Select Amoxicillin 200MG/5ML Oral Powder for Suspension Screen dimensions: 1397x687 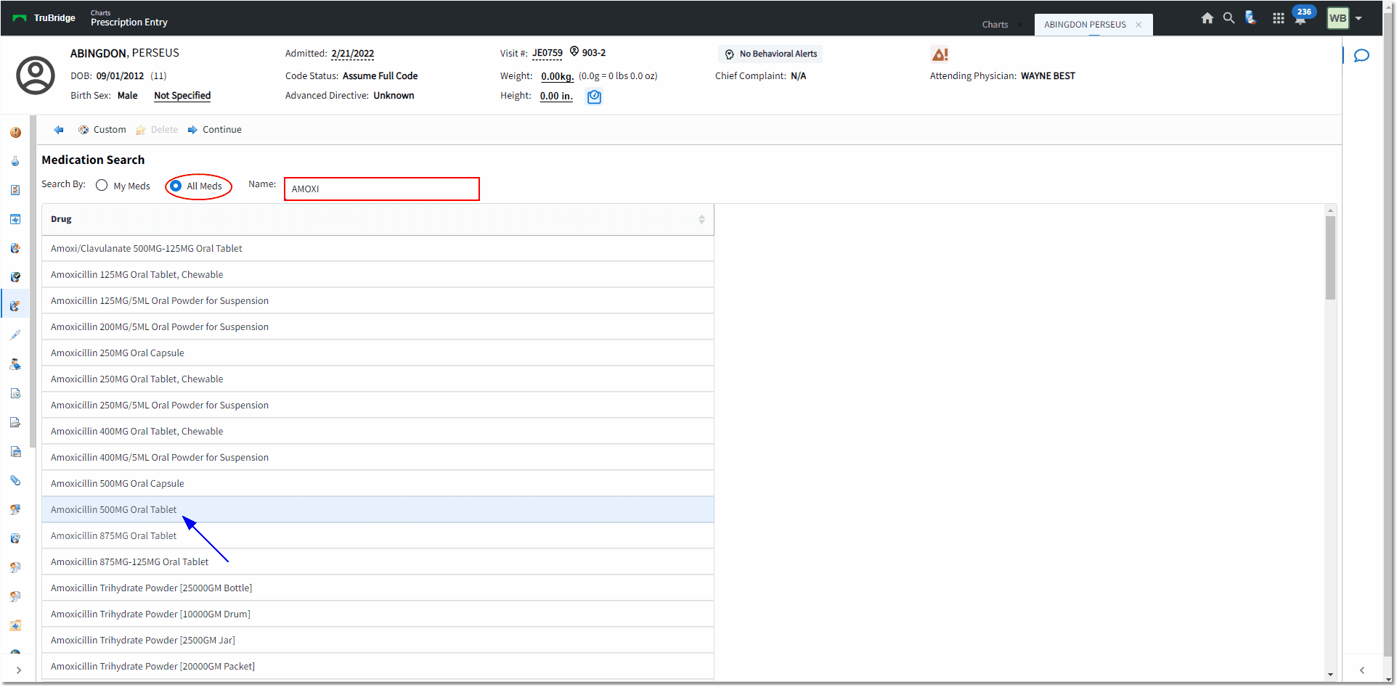(x=378, y=326)
